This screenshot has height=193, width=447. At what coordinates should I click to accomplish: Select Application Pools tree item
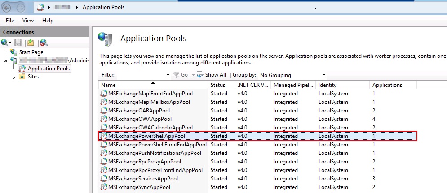click(x=49, y=69)
